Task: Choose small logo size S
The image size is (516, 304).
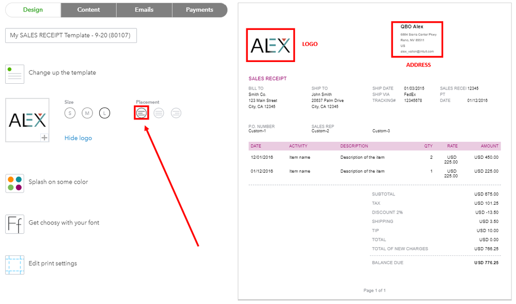Action: coord(70,113)
